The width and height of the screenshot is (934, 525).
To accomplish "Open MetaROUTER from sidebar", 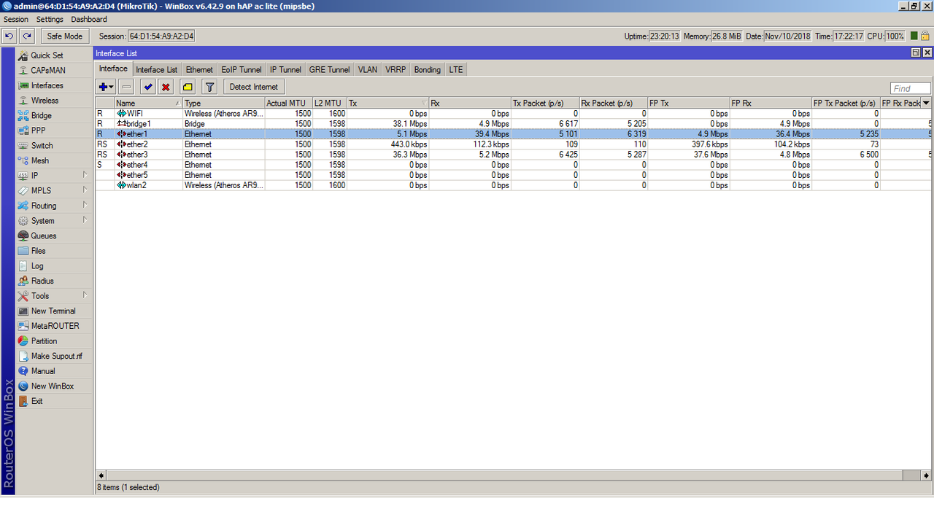I will 55,326.
